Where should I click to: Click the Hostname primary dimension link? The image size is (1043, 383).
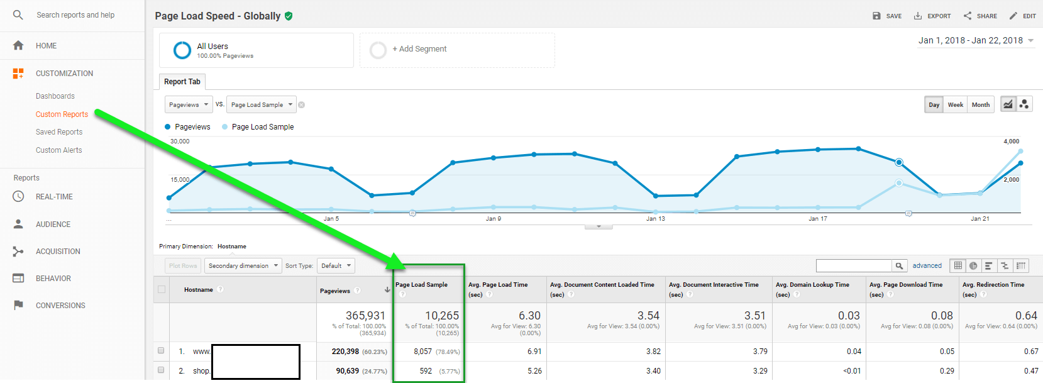click(232, 247)
